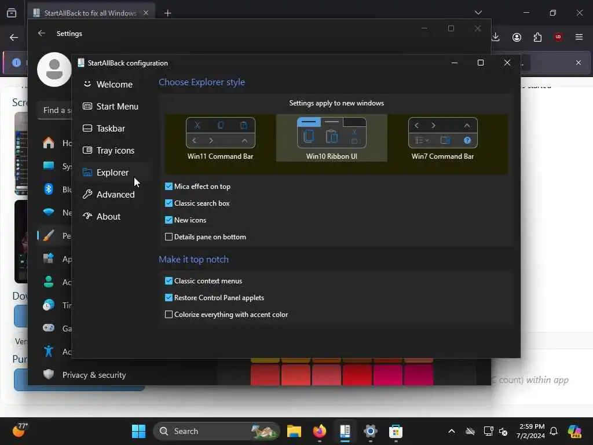Choose the Win7 Command Bar style

point(442,138)
